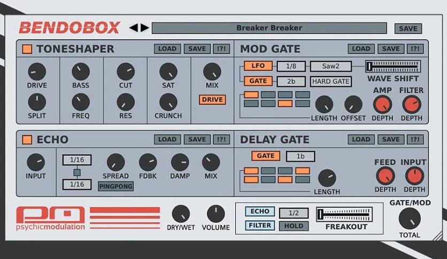Click the main SAVE button beside the preset bar
Image resolution: width=447 pixels, height=259 pixels.
click(x=408, y=28)
